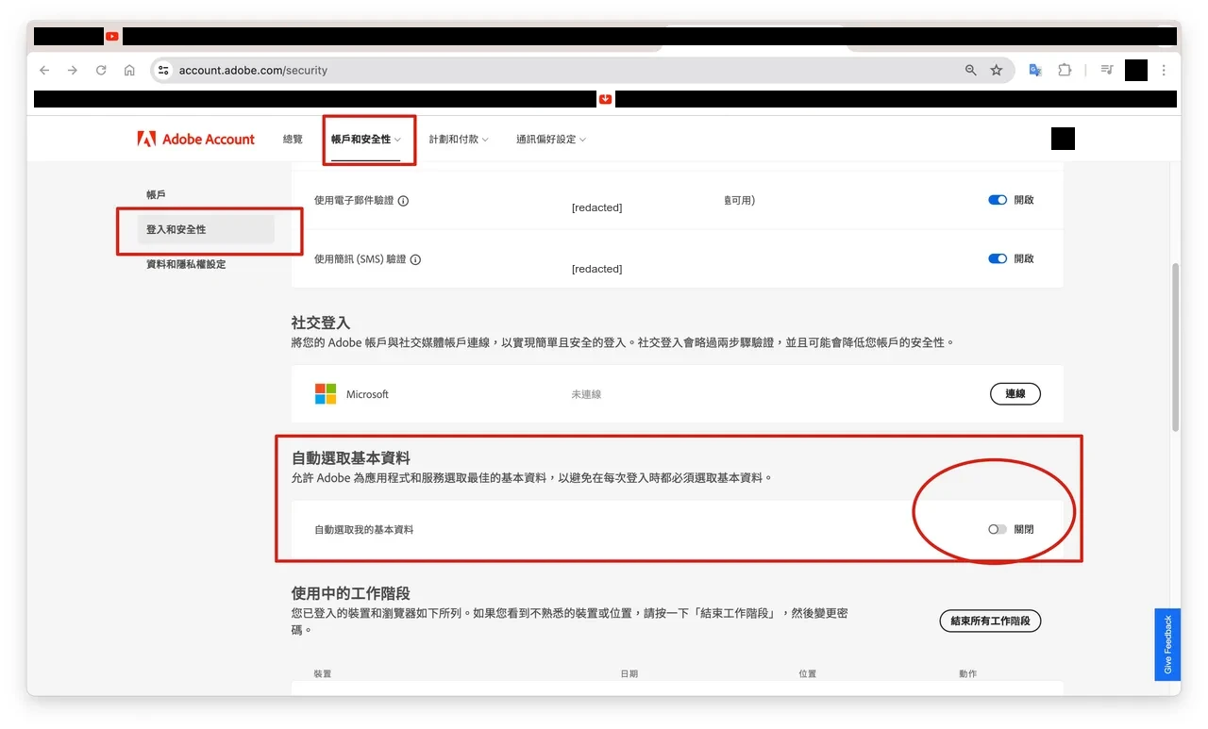Open the zoom magnifier in address bar

tap(970, 71)
